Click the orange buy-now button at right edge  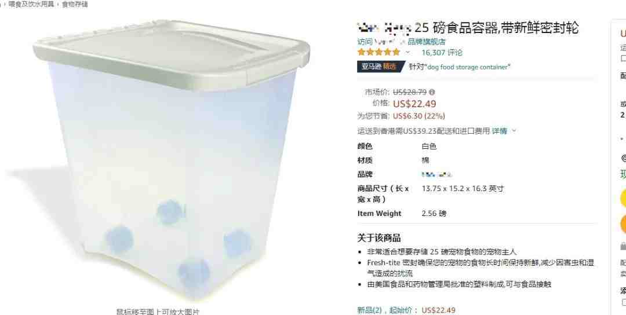[x=623, y=224]
